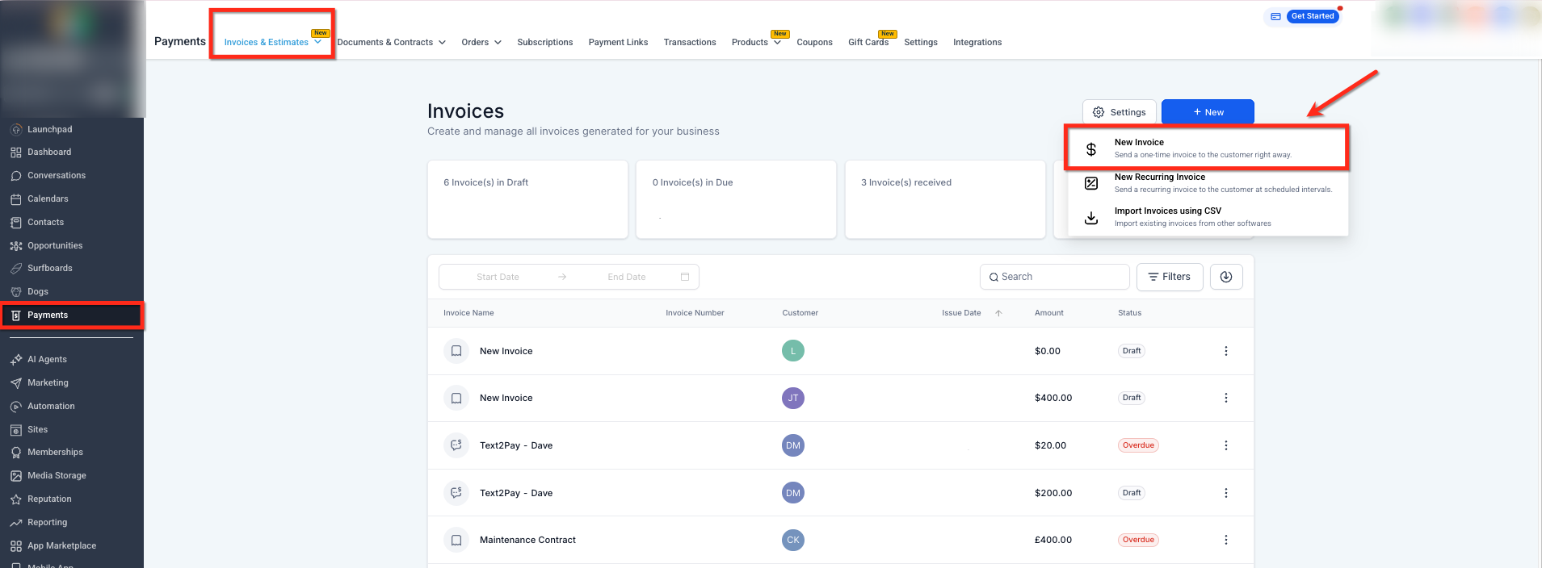The image size is (1542, 568).
Task: Click the download invoices icon button
Action: [1225, 277]
